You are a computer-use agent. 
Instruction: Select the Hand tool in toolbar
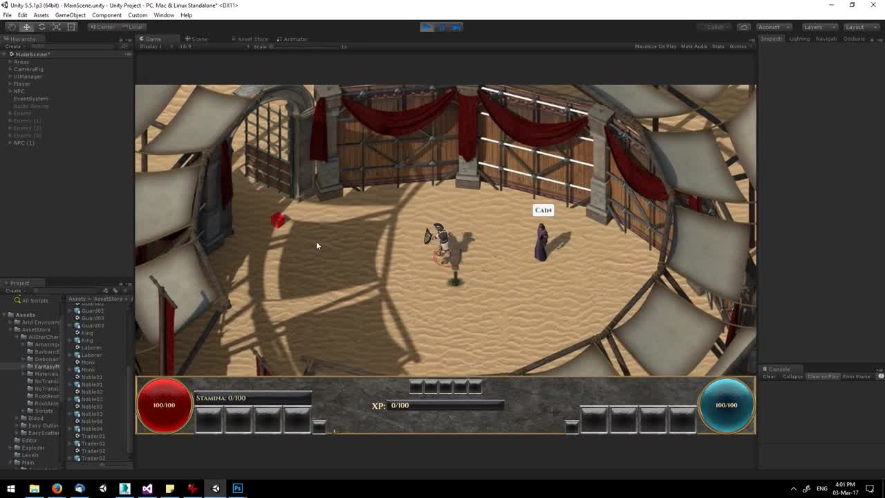[12, 27]
